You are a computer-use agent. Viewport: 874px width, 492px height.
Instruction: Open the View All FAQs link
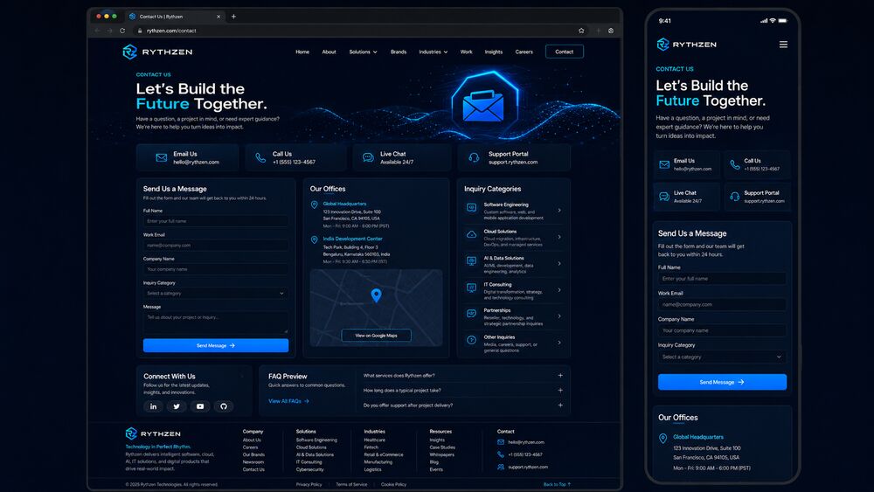[288, 401]
